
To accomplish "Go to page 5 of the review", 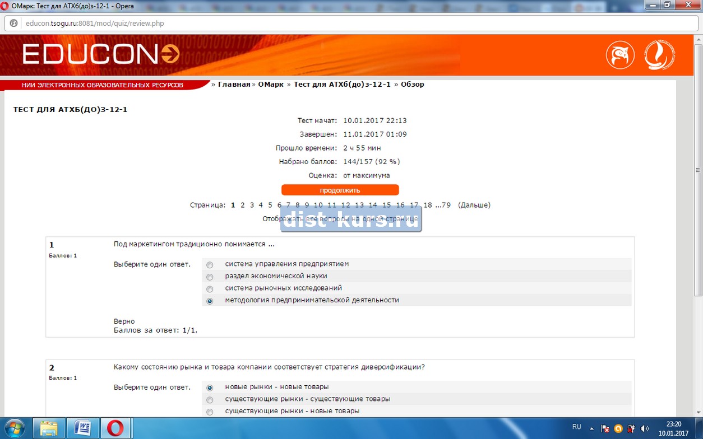I will (x=270, y=205).
